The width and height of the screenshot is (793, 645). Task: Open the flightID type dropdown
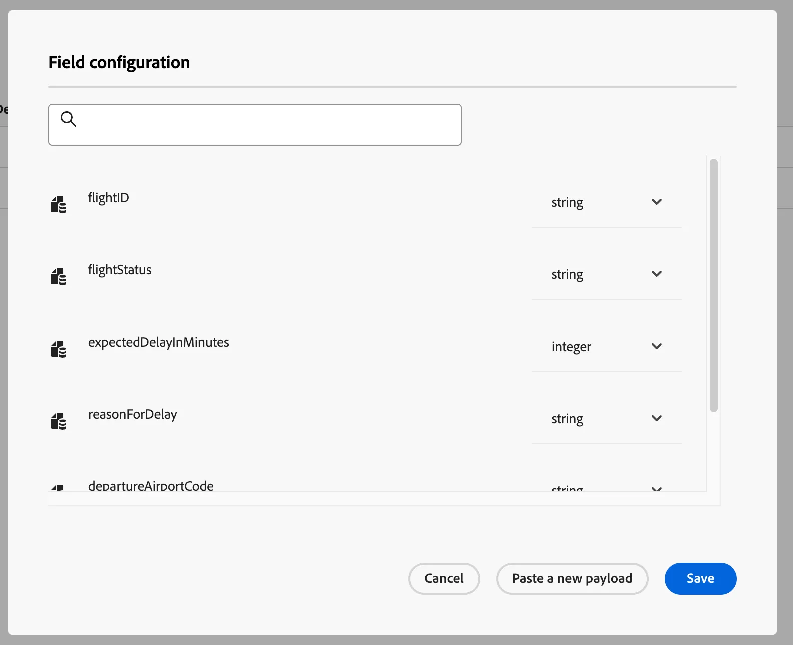click(607, 202)
